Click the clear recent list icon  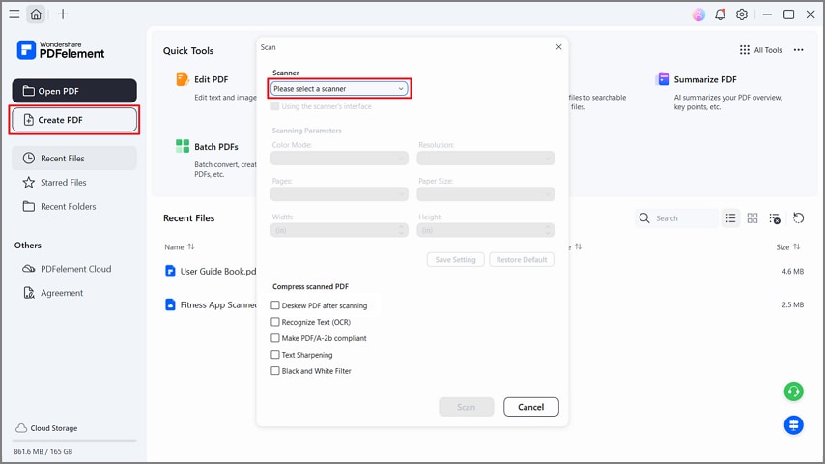click(775, 218)
